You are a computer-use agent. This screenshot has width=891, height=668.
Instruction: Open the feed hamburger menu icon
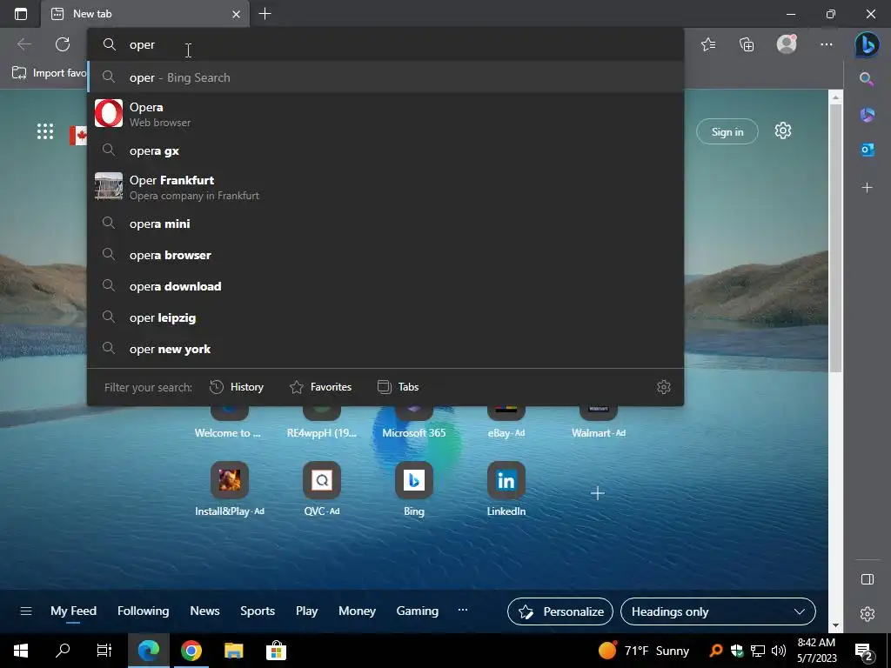point(26,611)
